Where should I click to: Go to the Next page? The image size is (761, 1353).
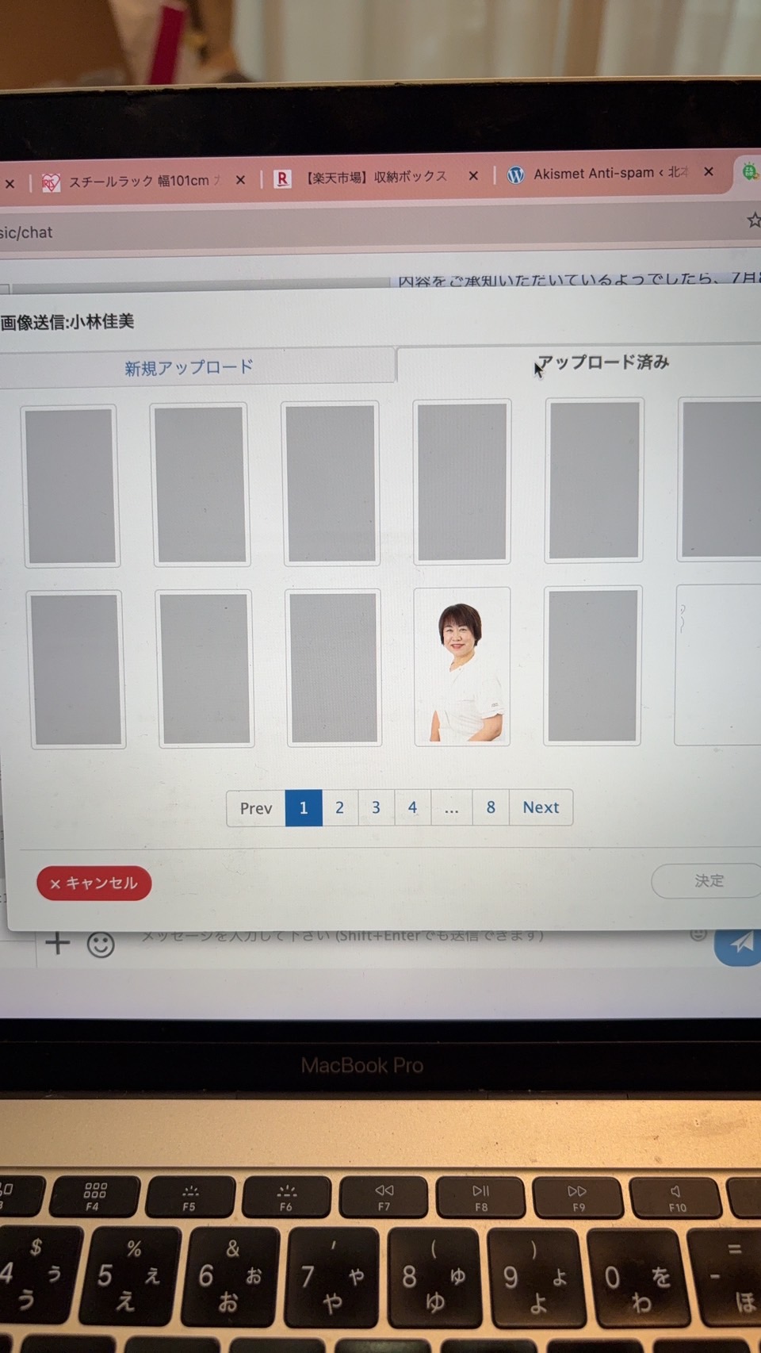point(541,807)
